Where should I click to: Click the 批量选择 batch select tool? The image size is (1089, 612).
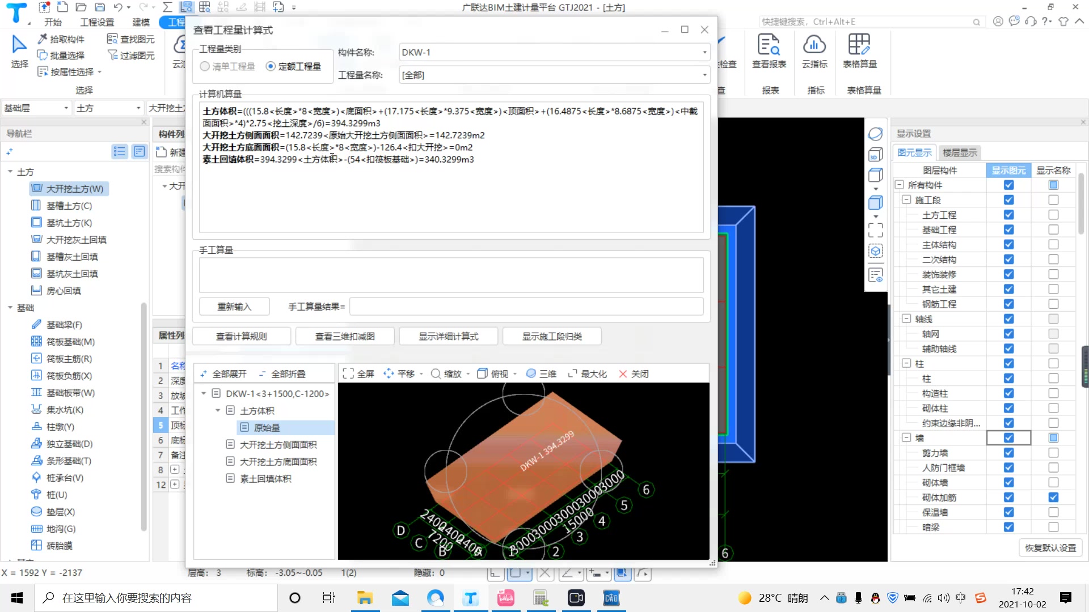coord(61,56)
